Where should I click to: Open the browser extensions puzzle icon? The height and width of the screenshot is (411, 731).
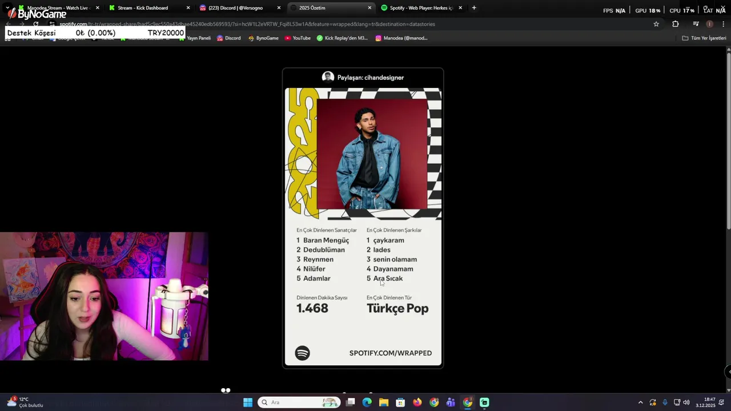(676, 24)
